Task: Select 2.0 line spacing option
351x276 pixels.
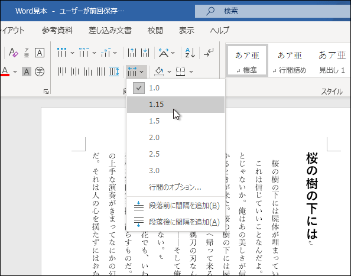Action: coord(175,138)
